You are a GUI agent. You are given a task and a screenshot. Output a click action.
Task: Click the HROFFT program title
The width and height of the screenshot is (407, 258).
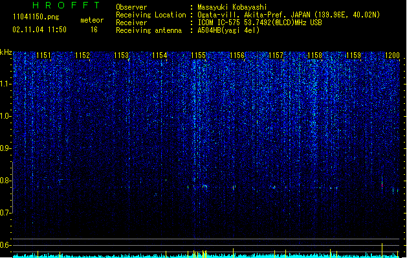point(67,5)
